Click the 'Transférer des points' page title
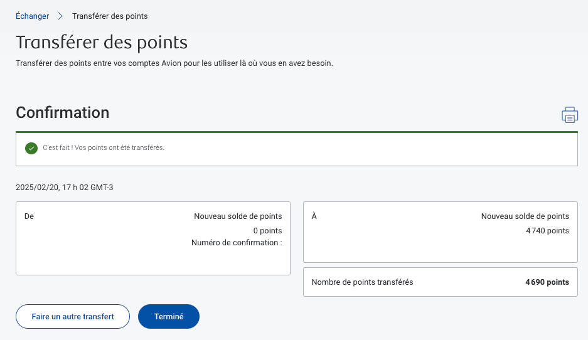The image size is (588, 340). point(102,43)
